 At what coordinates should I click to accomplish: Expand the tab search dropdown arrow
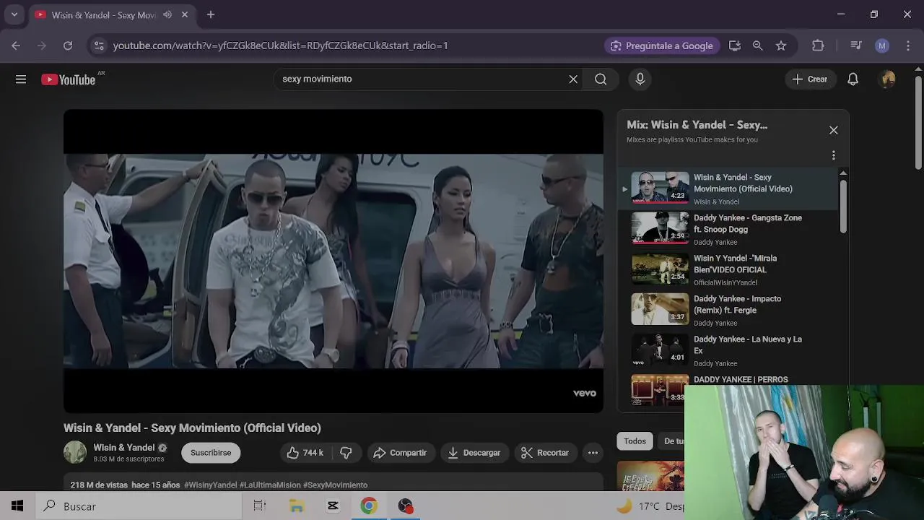(14, 14)
